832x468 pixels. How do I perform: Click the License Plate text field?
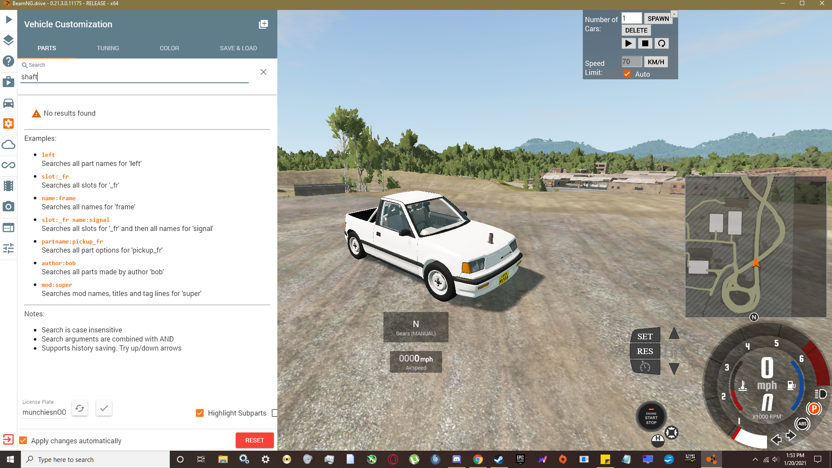pos(45,412)
